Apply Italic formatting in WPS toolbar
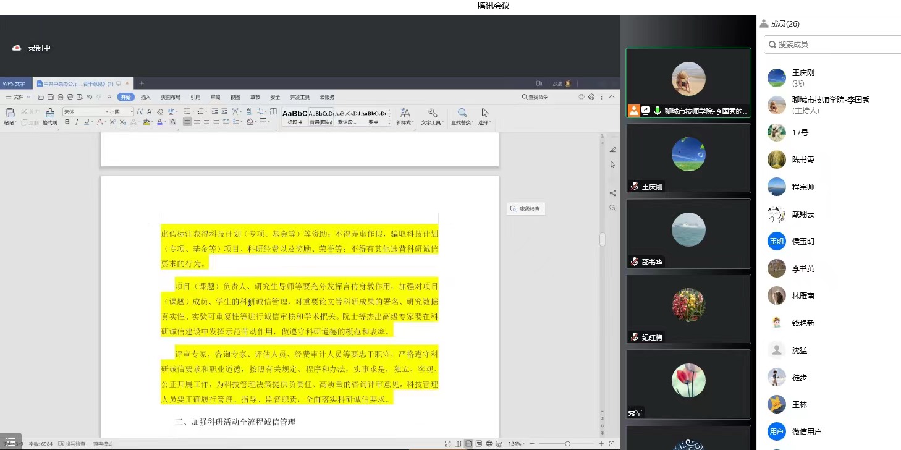901x450 pixels. [x=77, y=122]
